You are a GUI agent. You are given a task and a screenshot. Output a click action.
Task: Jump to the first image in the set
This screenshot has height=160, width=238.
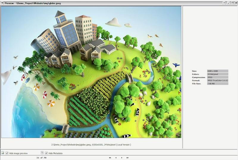(110, 158)
